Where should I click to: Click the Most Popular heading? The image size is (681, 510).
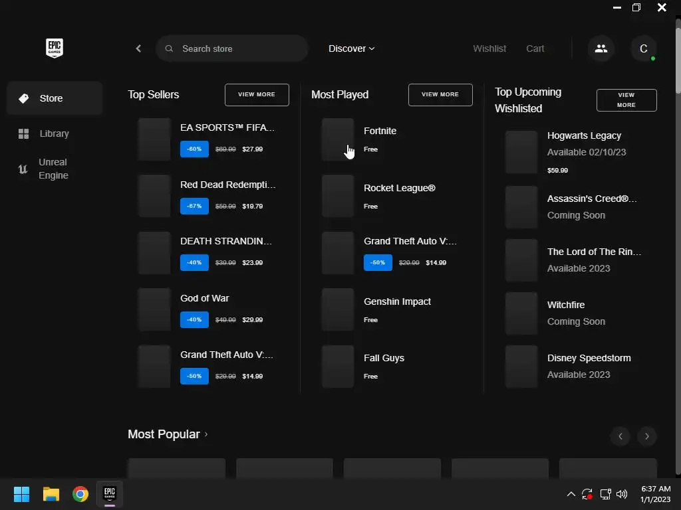coord(164,434)
